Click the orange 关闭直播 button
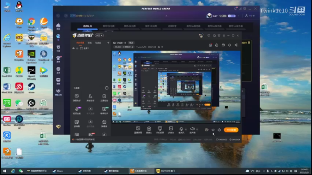The width and height of the screenshot is (312, 175). [x=231, y=130]
